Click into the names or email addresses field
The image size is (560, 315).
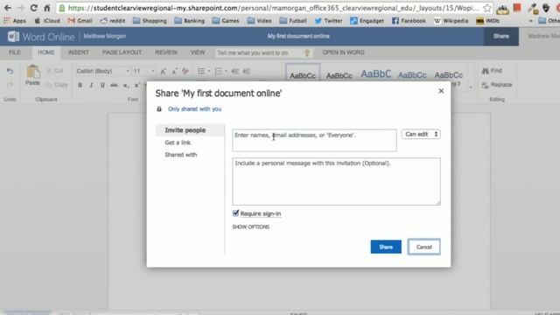pos(314,140)
